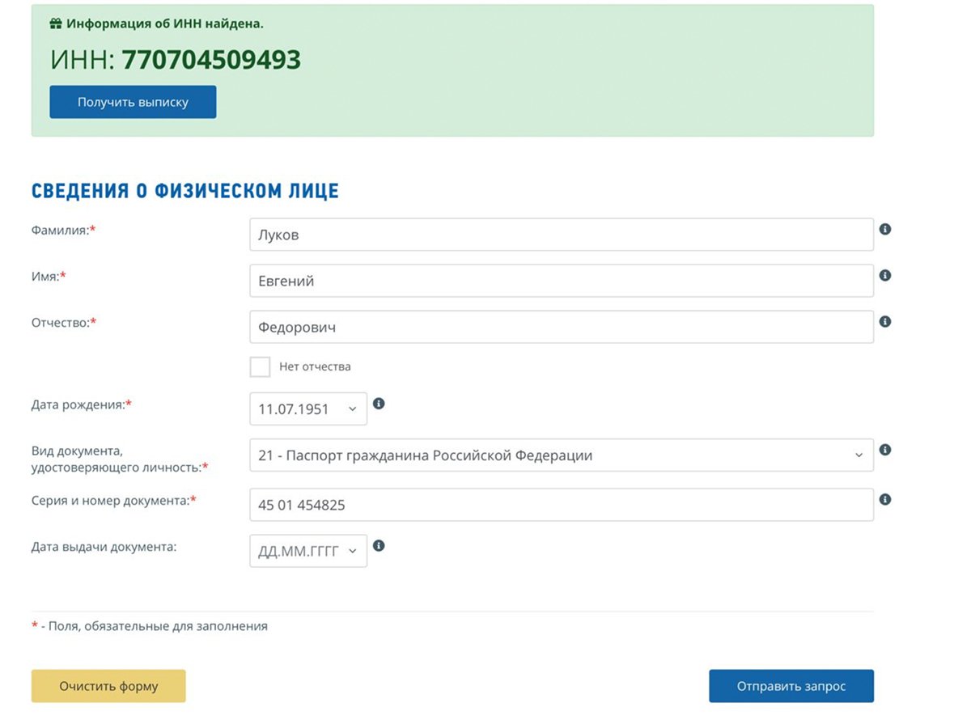Click into the Фамилия input field
This screenshot has height=724, width=971.
[561, 235]
